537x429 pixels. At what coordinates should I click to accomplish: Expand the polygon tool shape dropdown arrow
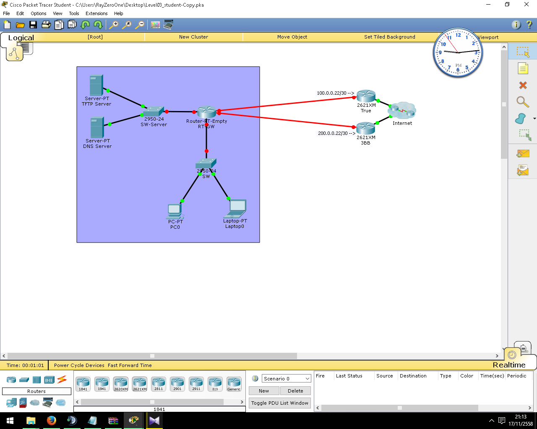534,119
